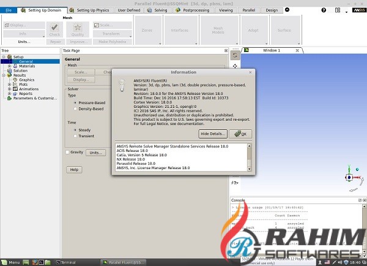Click the Mint Menu icon in taskbar

[x=4, y=262]
